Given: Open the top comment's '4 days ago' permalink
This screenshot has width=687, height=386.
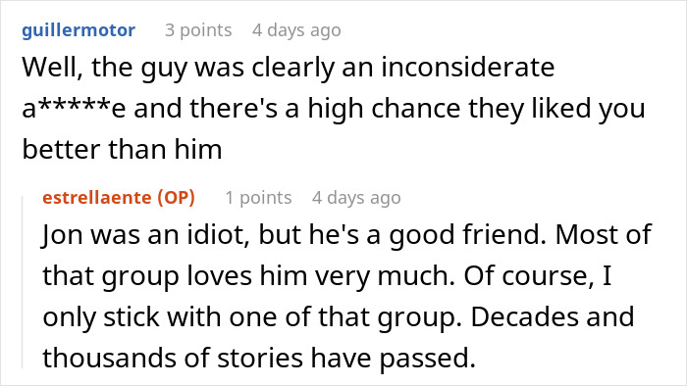Looking at the screenshot, I should point(296,30).
